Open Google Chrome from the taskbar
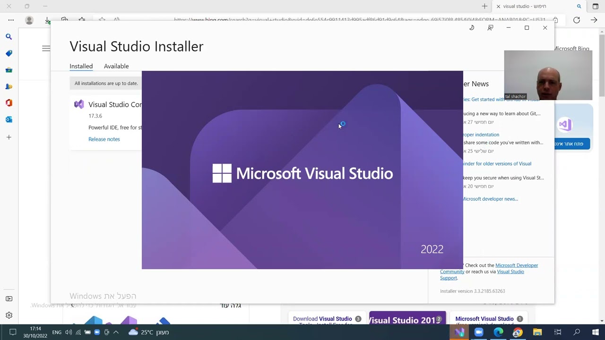The height and width of the screenshot is (340, 605). coord(518,332)
